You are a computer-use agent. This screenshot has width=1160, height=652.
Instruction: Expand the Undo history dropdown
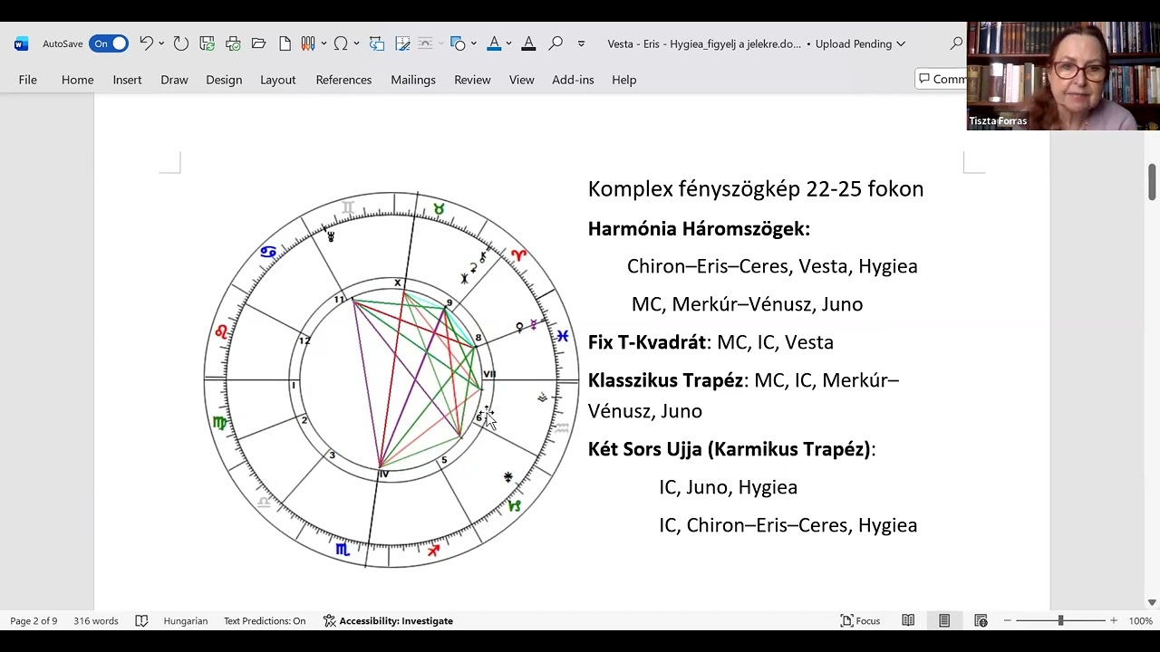[x=161, y=43]
